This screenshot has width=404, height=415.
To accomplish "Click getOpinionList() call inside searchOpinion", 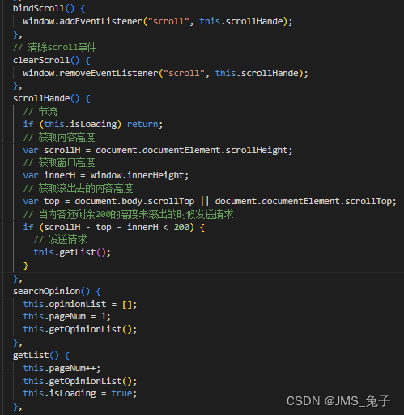I will point(80,329).
